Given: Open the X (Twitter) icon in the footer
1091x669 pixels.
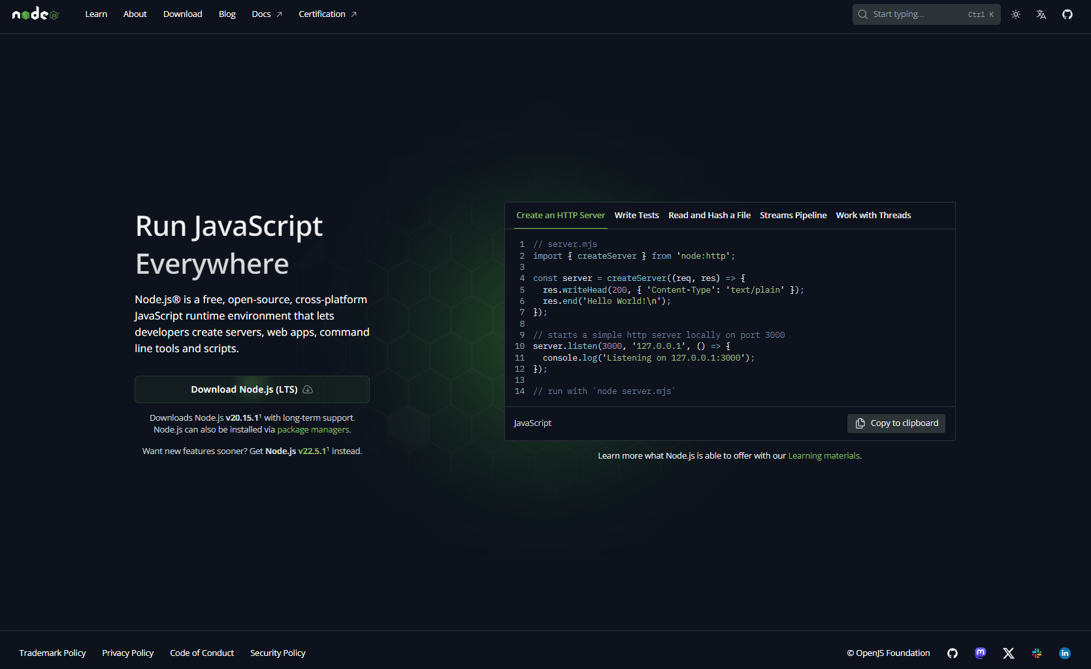Looking at the screenshot, I should pos(1009,653).
